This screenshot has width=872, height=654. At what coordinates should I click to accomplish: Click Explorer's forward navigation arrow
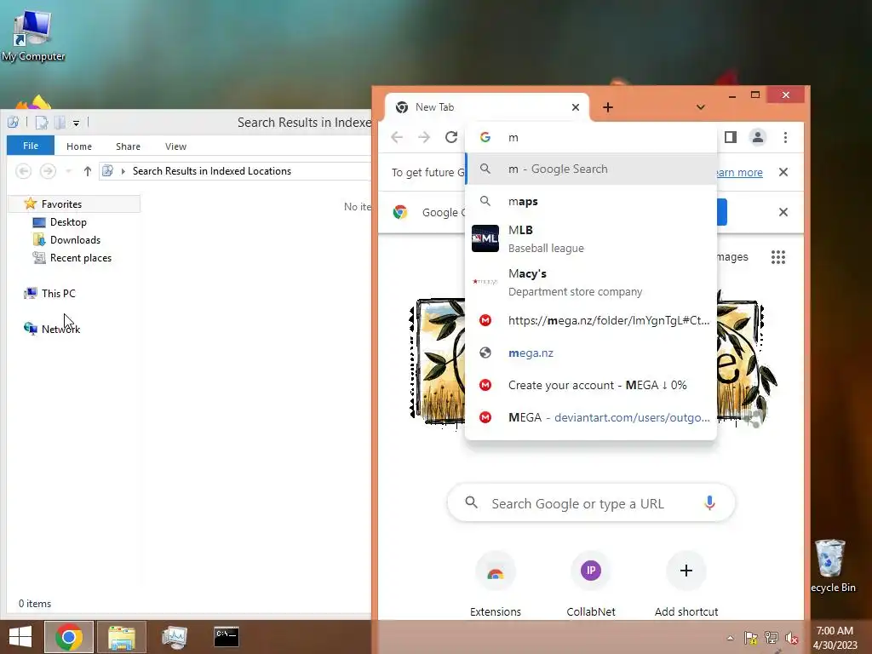pyautogui.click(x=48, y=171)
